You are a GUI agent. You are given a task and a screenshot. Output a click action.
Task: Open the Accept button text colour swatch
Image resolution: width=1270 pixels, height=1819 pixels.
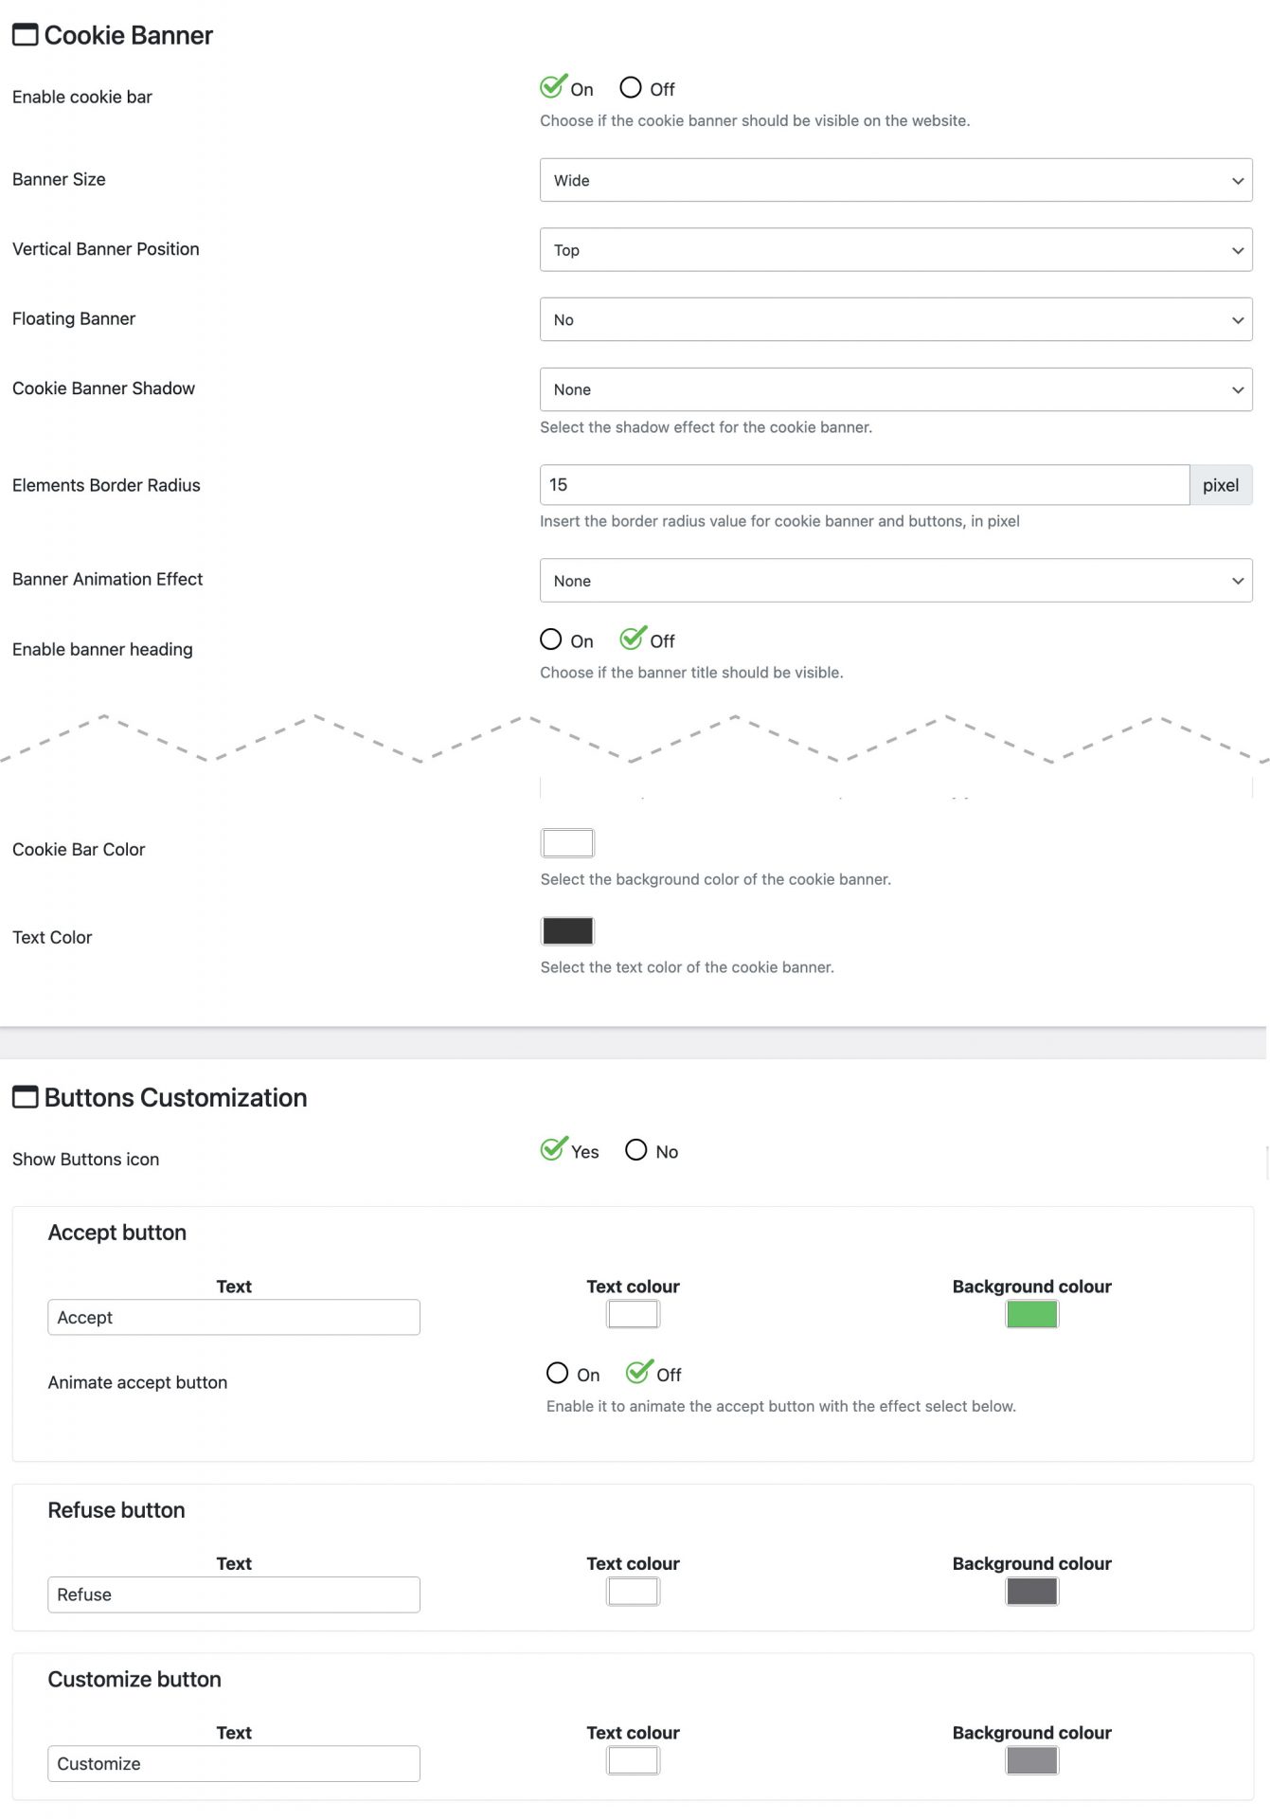point(633,1315)
